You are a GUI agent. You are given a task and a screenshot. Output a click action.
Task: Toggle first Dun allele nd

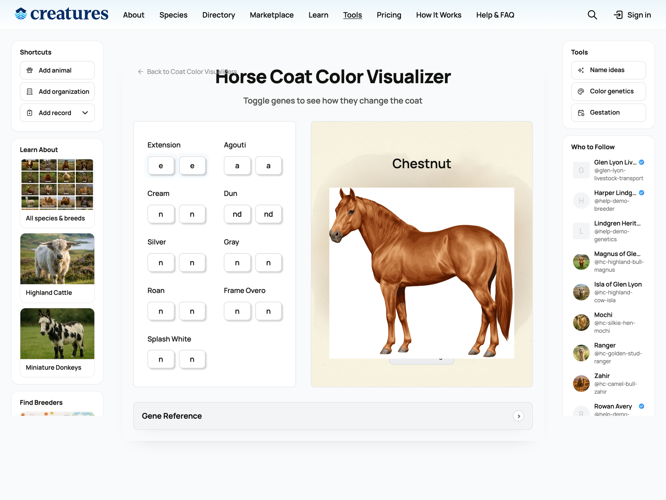tap(237, 214)
